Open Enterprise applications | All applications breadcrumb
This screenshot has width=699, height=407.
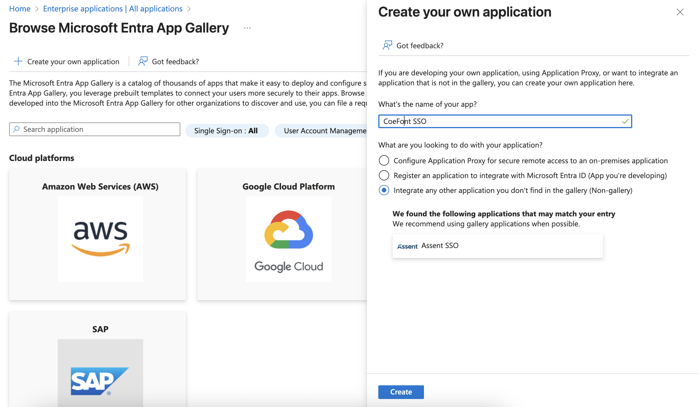point(113,9)
